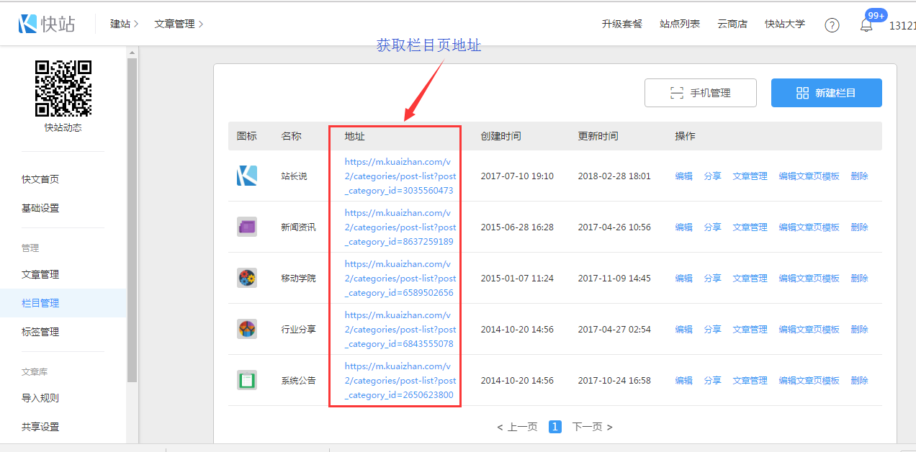Click the sidebar vertical scrollbar

[x=132, y=216]
